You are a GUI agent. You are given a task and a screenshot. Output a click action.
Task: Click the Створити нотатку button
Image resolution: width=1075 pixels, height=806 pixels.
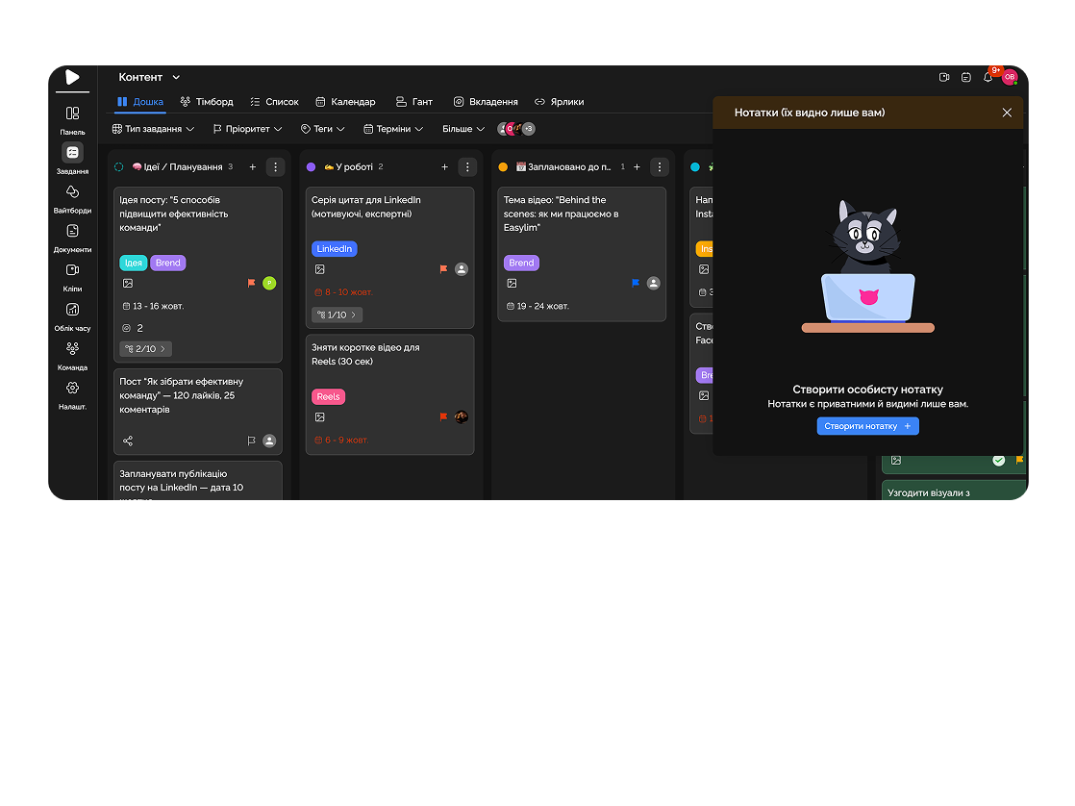(867, 426)
